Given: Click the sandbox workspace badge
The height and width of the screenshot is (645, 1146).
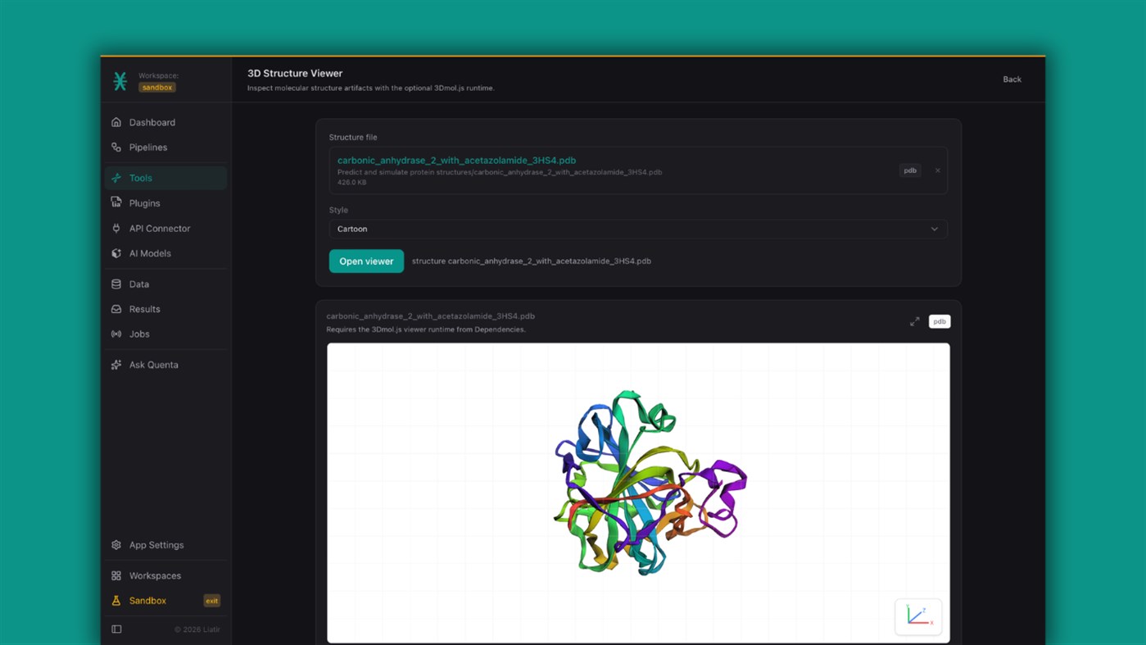Looking at the screenshot, I should 156,88.
